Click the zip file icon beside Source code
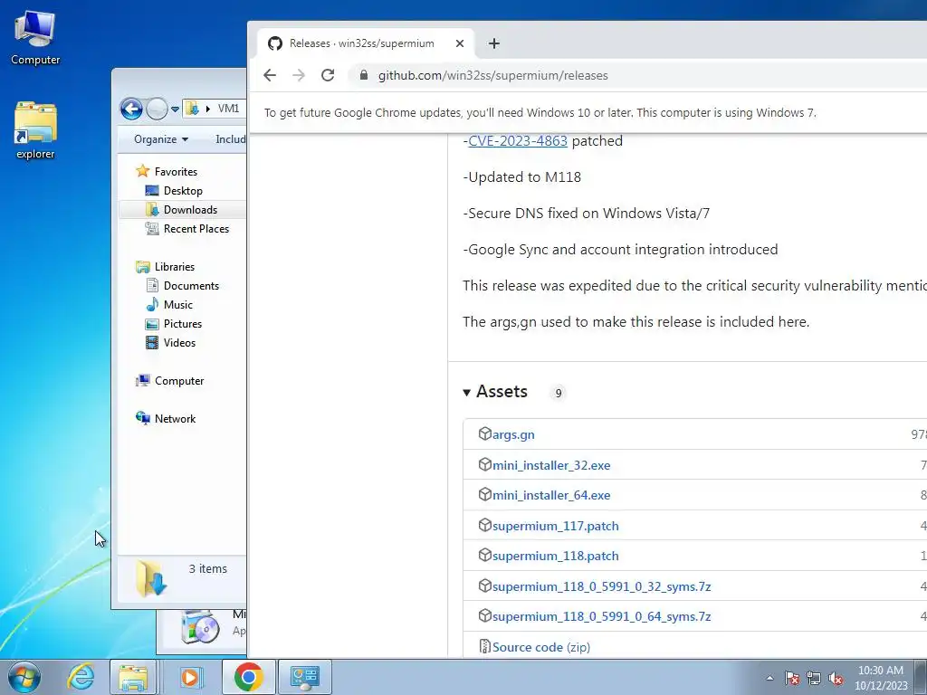This screenshot has height=695, width=927. point(485,646)
